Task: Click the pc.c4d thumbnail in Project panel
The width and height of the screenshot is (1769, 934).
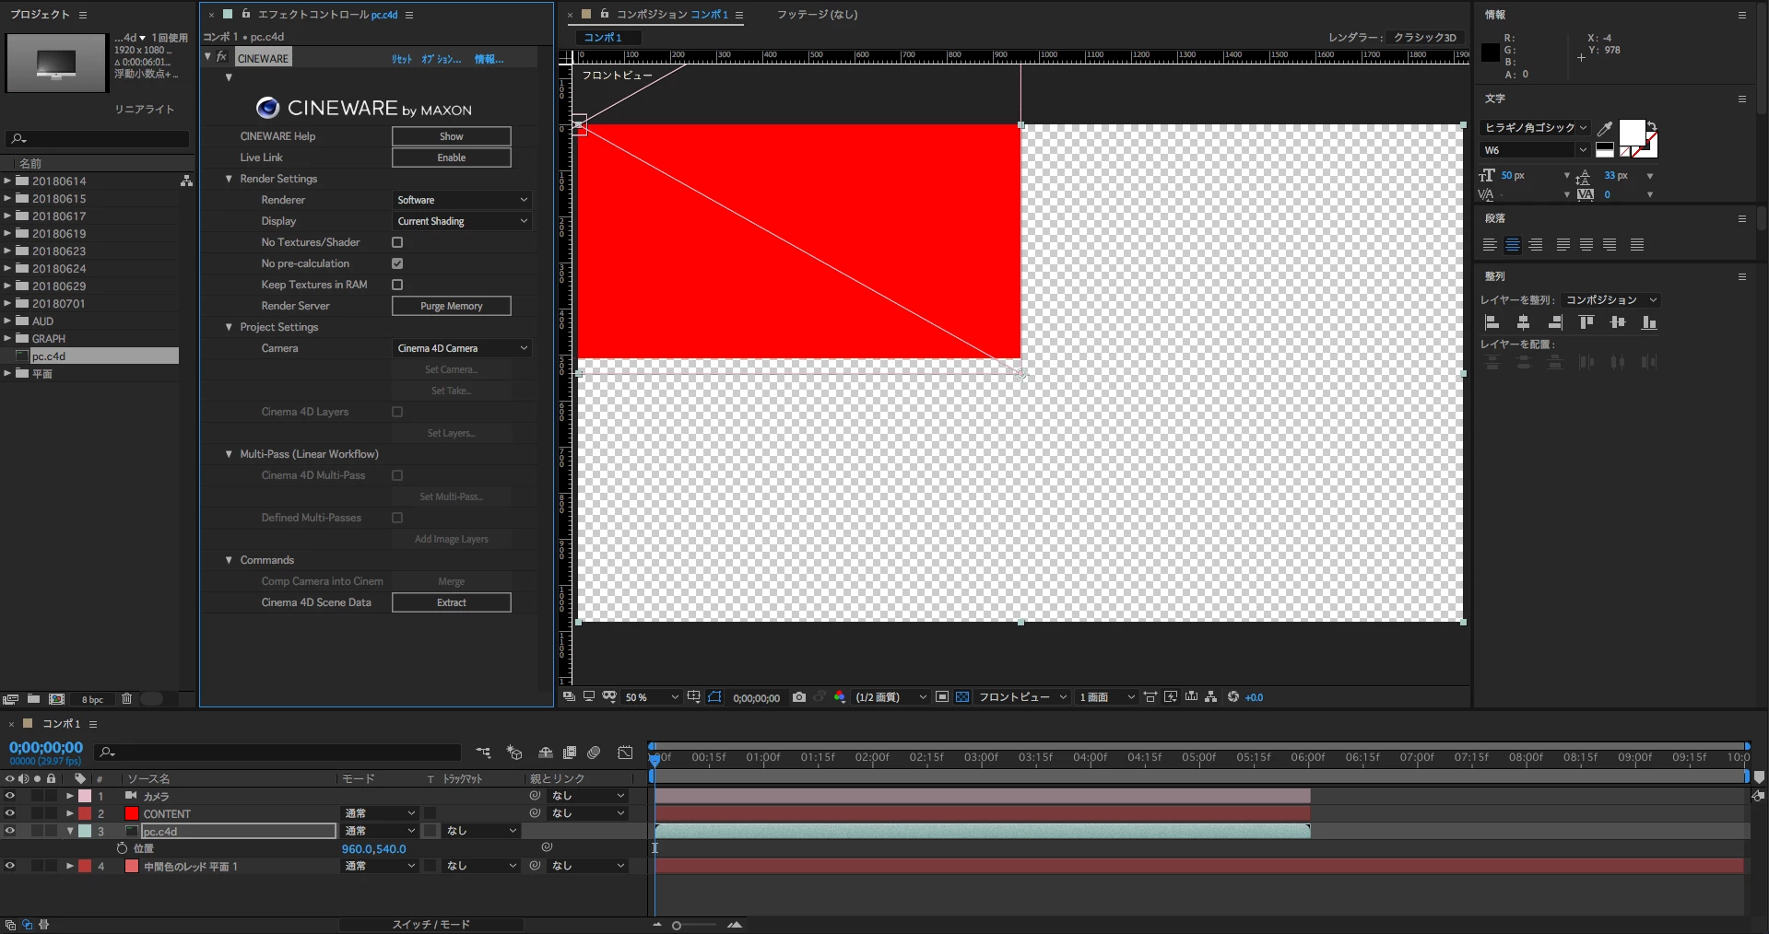Action: (x=56, y=64)
